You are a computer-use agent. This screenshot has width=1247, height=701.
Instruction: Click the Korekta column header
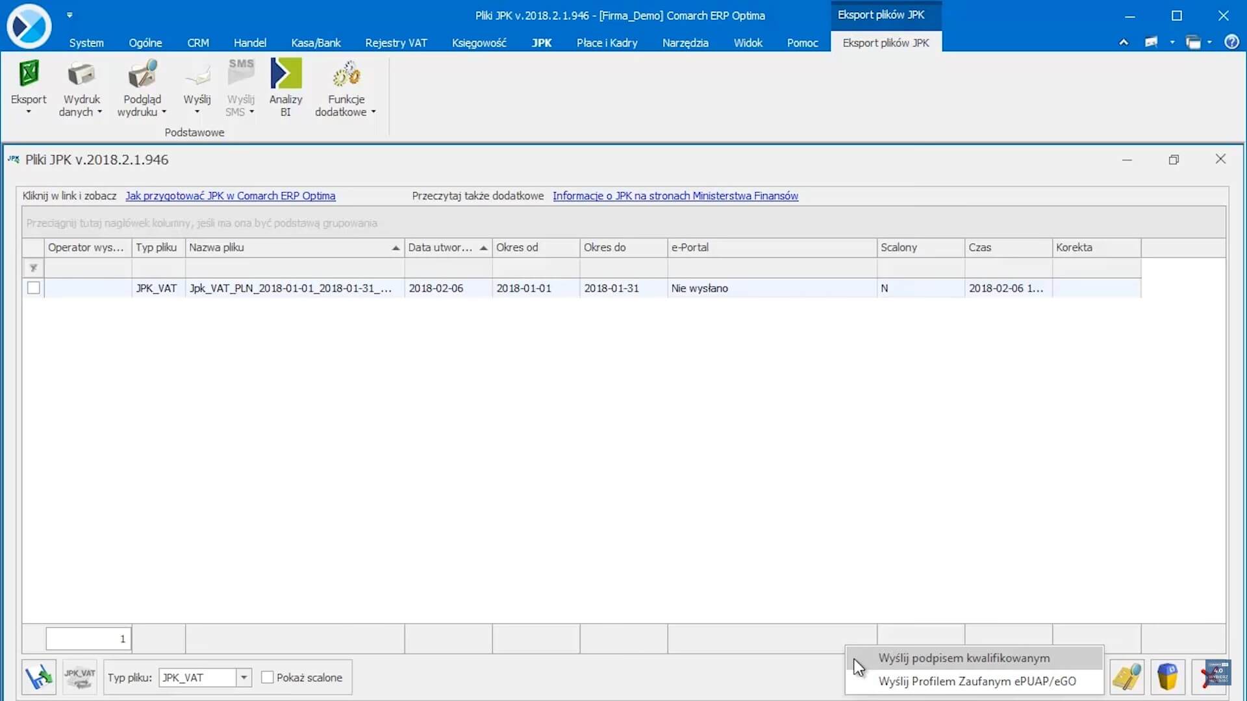[x=1096, y=247]
